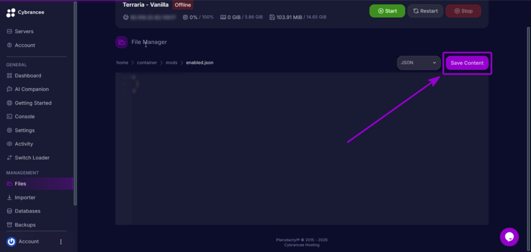Click the server address globe icon
Viewport: 531px width, 252px height.
click(x=126, y=17)
